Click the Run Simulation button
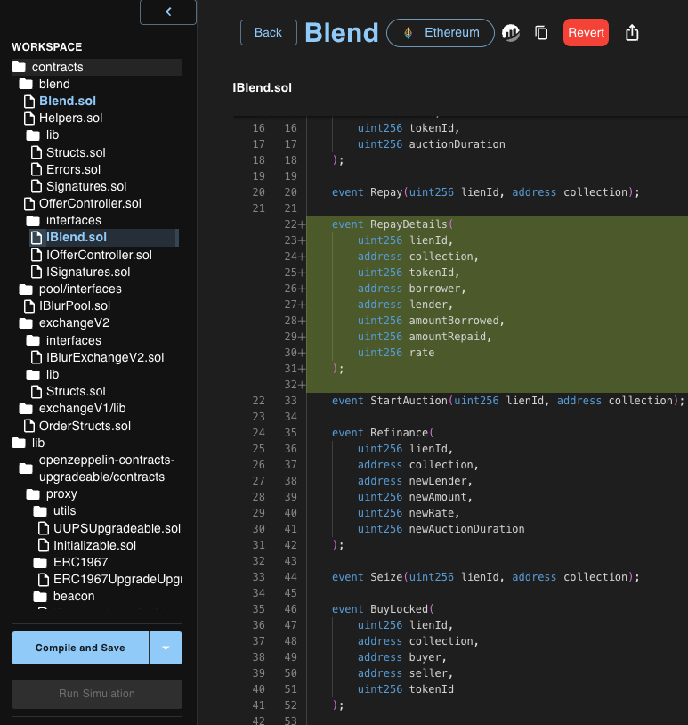This screenshot has width=688, height=725. [96, 694]
